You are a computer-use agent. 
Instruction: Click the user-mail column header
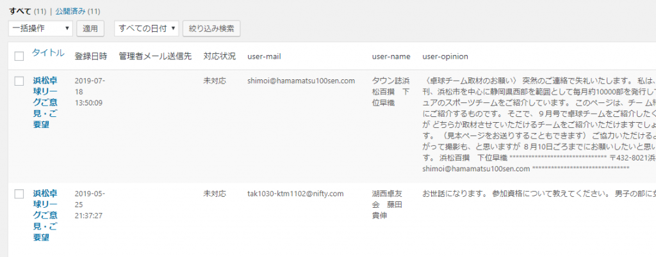pyautogui.click(x=266, y=56)
